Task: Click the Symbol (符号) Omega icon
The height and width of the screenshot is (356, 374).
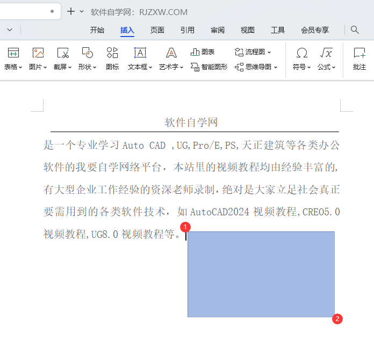Action: click(x=302, y=53)
